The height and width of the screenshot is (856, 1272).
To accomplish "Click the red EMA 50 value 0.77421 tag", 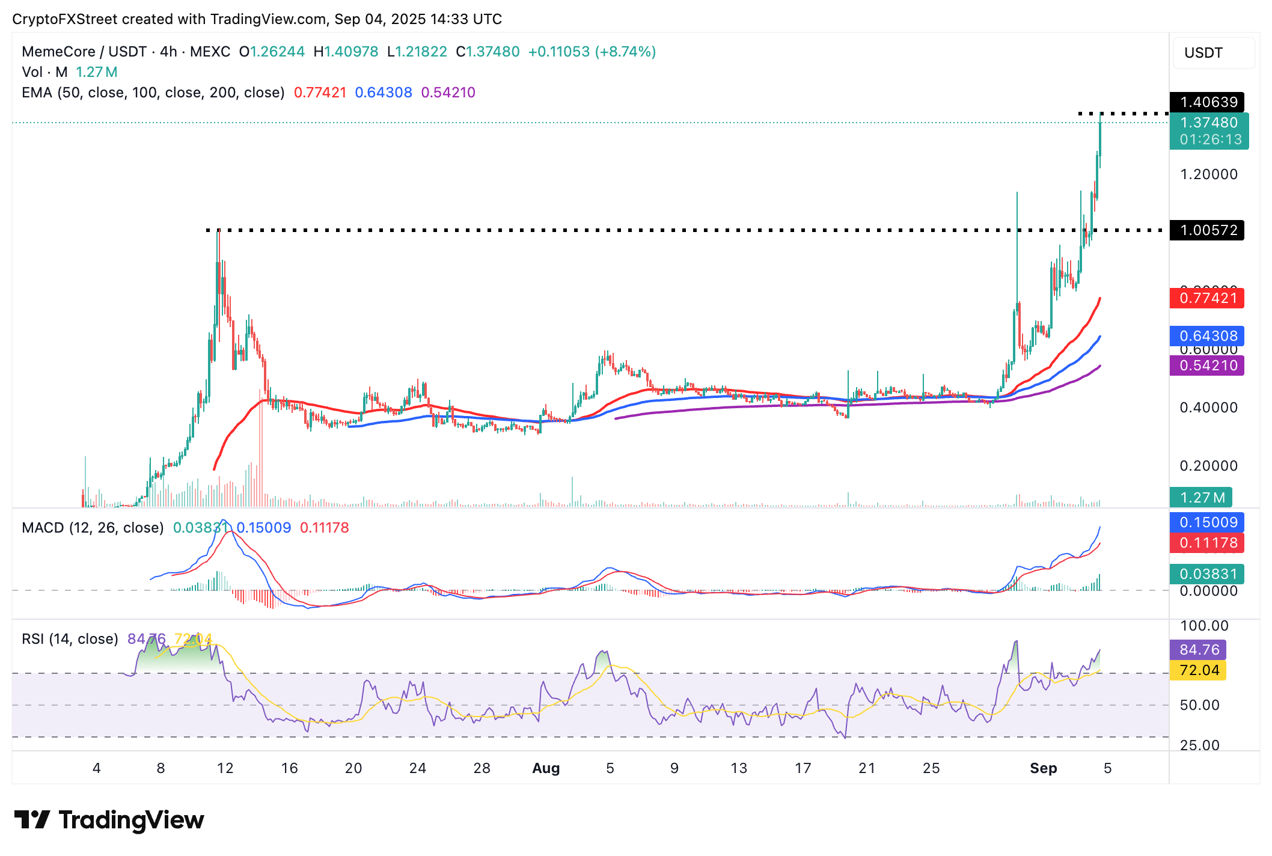I will point(1206,298).
